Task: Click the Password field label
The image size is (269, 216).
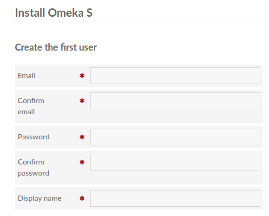Action: click(x=33, y=137)
